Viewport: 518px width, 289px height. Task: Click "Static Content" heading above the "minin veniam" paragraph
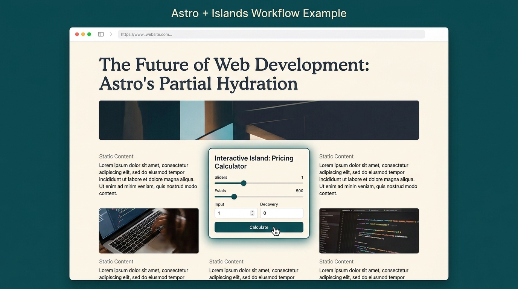click(x=337, y=157)
